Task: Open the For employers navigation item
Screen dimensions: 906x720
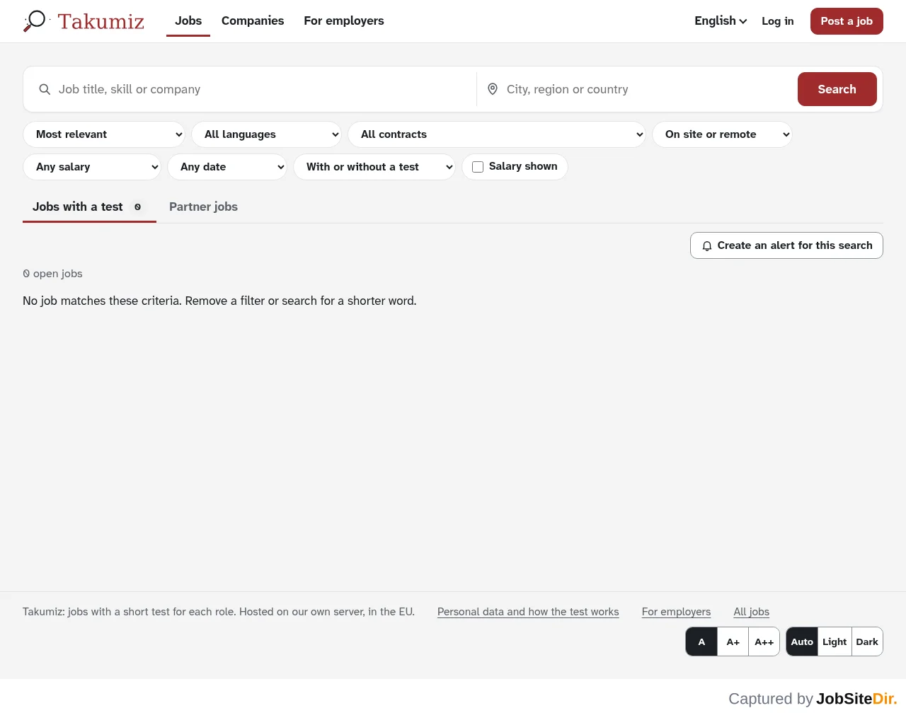Action: [x=344, y=21]
